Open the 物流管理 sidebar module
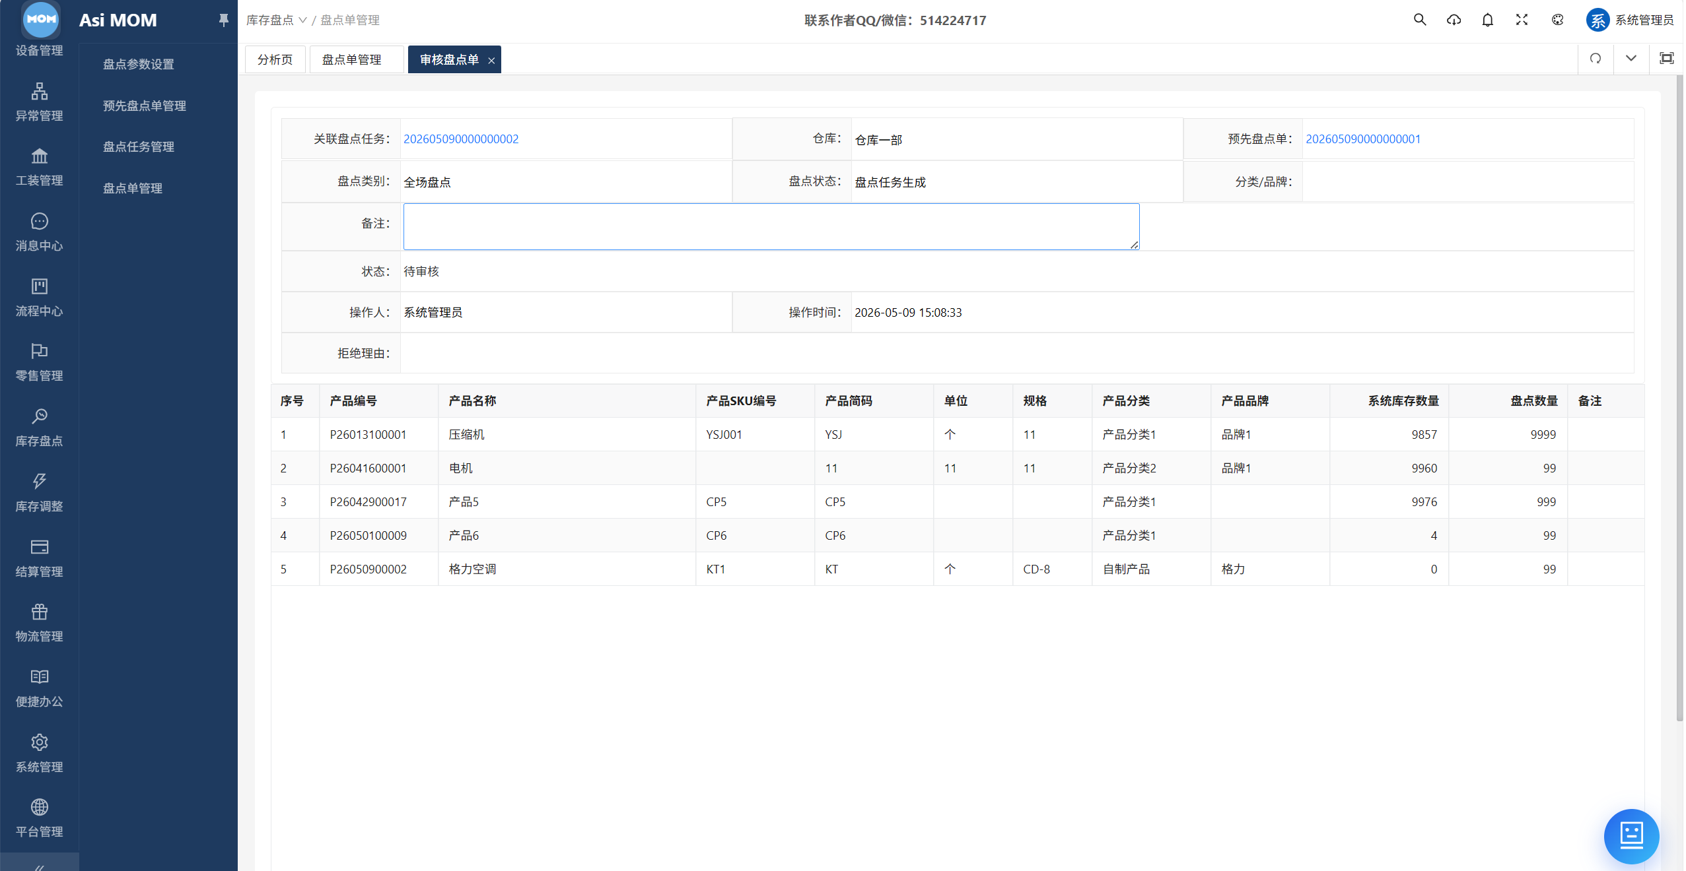 pyautogui.click(x=39, y=623)
